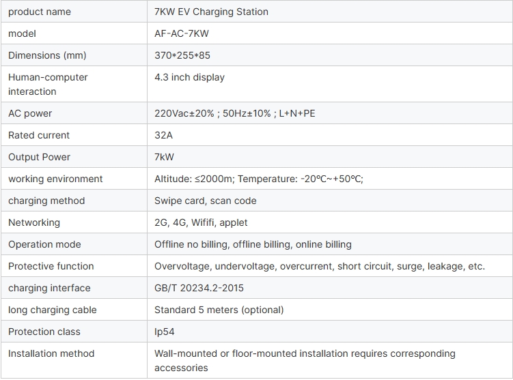
Task: Click the "7KW EV Charging Station" product name value
Action: pyautogui.click(x=211, y=12)
